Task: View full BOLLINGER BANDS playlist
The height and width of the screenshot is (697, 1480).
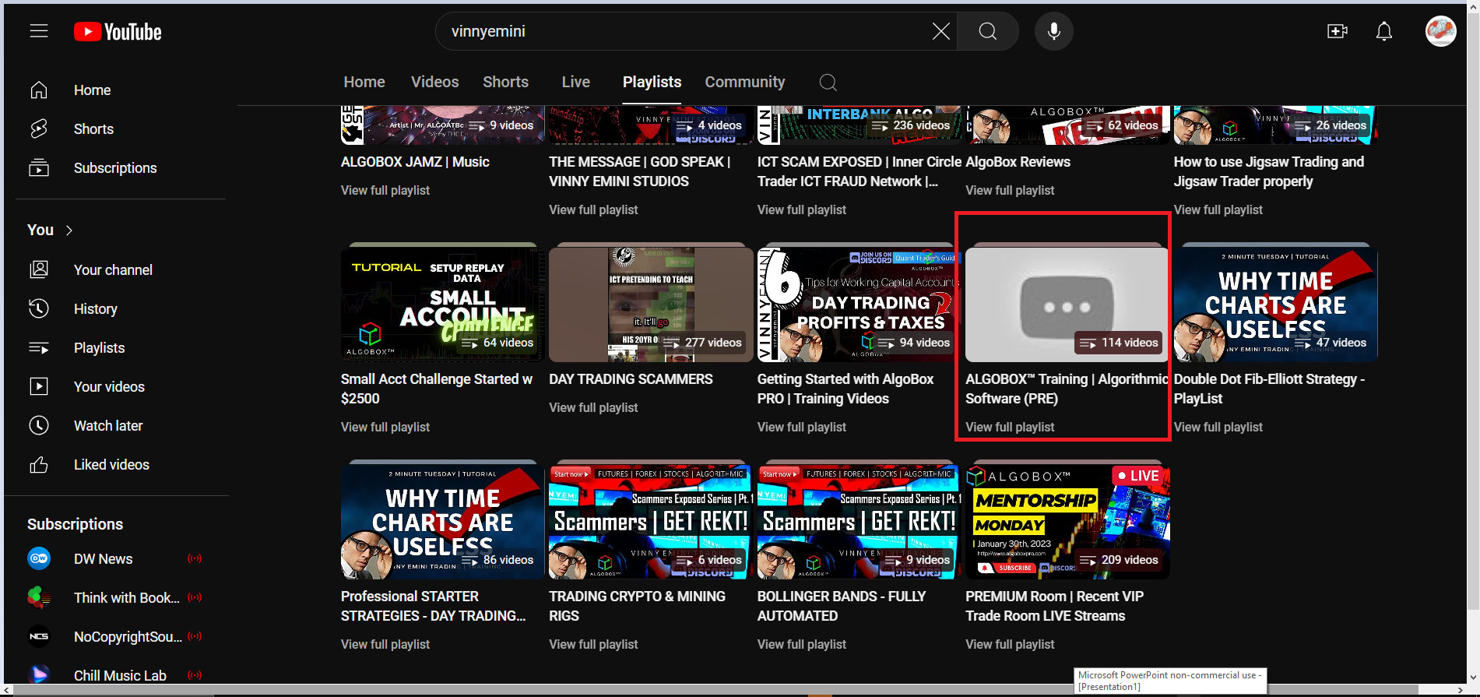Action: coord(801,645)
